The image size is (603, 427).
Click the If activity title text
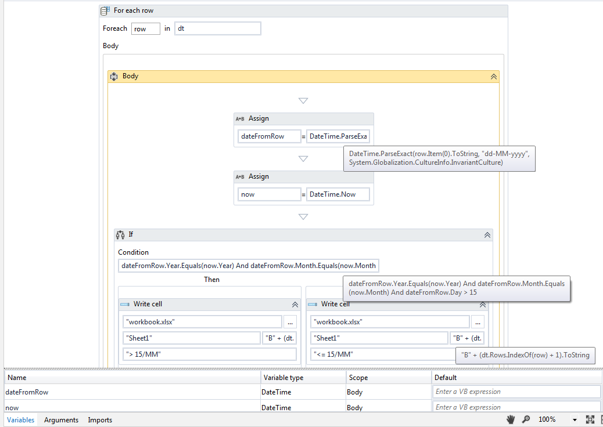pos(131,234)
